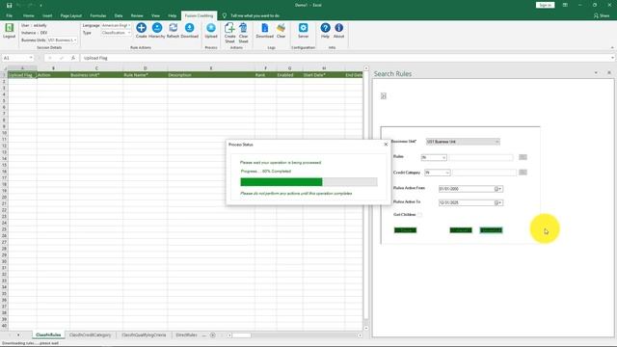Select the ClassfnQualifyingCriteria sheet tab
This screenshot has height=347, width=617.
(x=144, y=334)
